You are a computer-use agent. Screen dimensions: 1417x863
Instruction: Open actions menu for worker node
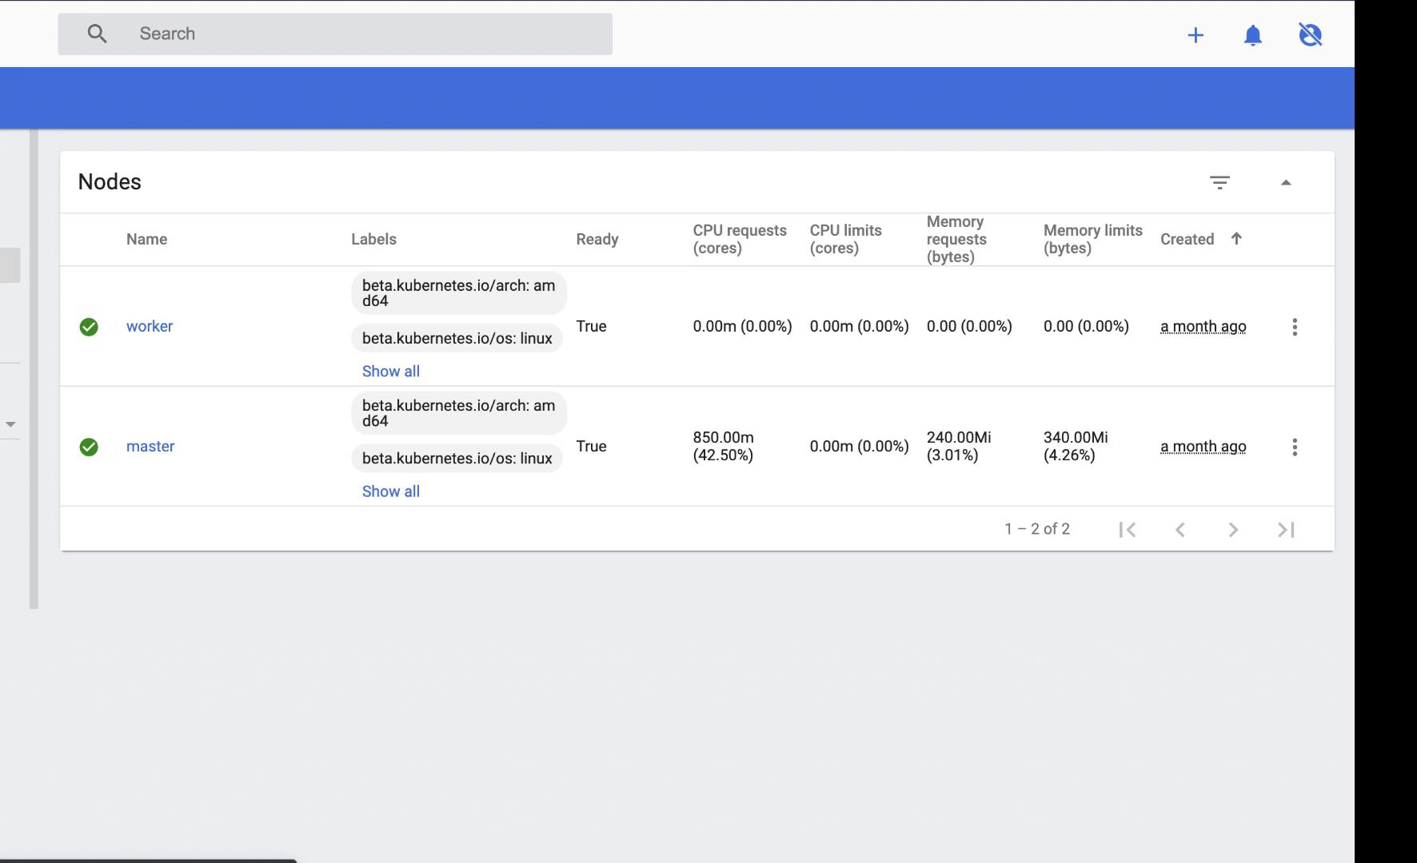(1295, 327)
